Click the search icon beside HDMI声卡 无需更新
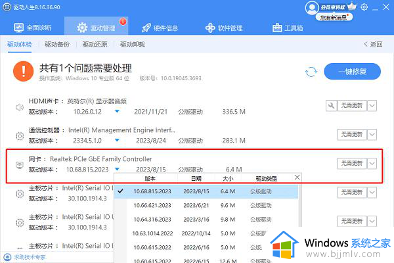The image size is (394, 263). 331,105
